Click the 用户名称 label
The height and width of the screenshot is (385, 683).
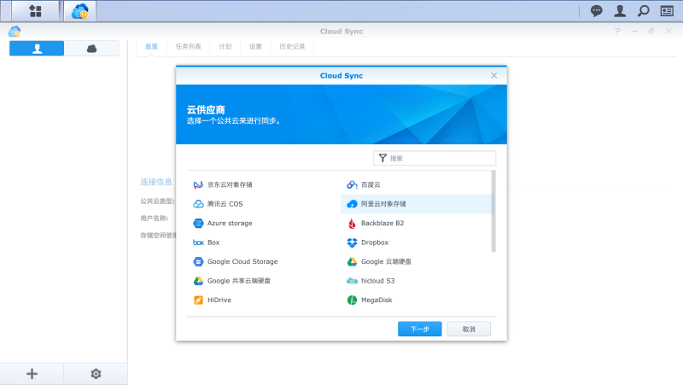(x=155, y=219)
